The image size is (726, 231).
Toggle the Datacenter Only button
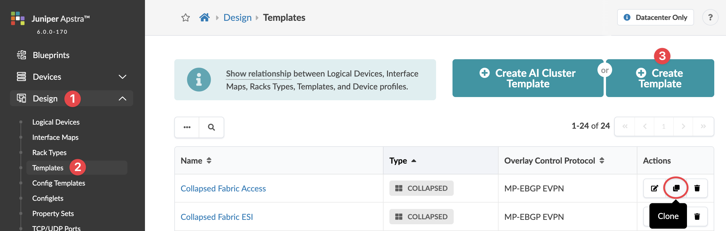tap(655, 18)
